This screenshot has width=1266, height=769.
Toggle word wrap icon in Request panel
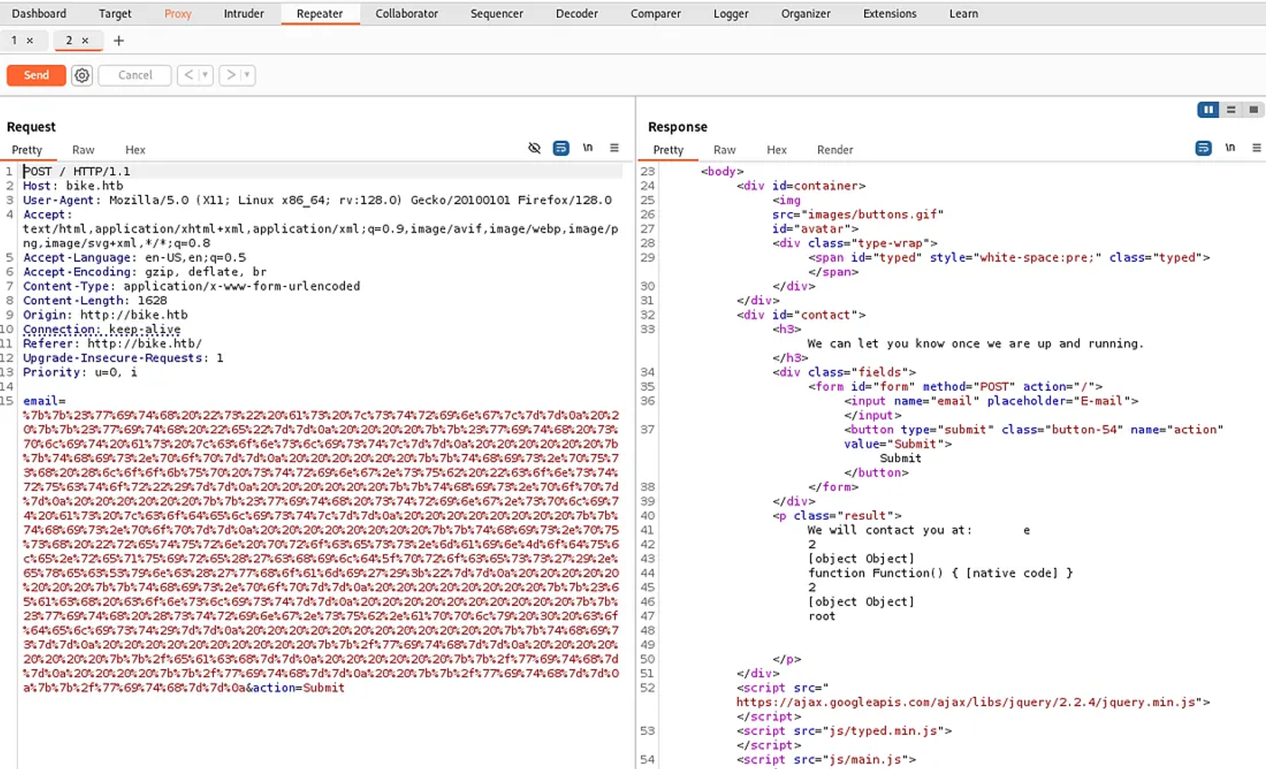[561, 148]
